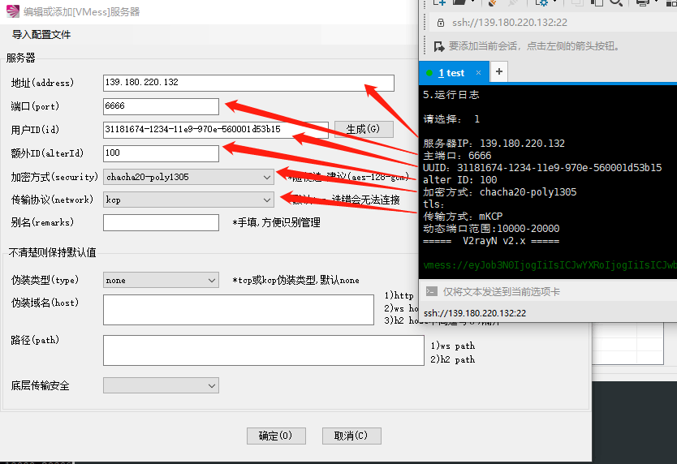Click the session properties gear icon

click(x=541, y=2)
